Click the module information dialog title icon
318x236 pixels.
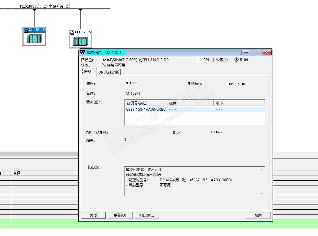[82, 53]
